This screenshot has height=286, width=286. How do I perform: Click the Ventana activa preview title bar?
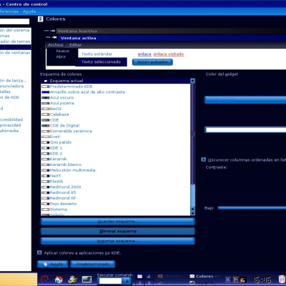click(172, 38)
